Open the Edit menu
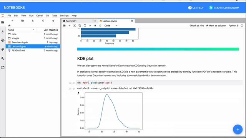This screenshot has height=138, width=246. point(16,15)
